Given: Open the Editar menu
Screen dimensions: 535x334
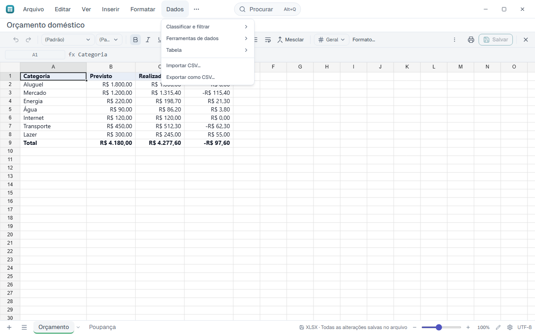Looking at the screenshot, I should coord(63,9).
